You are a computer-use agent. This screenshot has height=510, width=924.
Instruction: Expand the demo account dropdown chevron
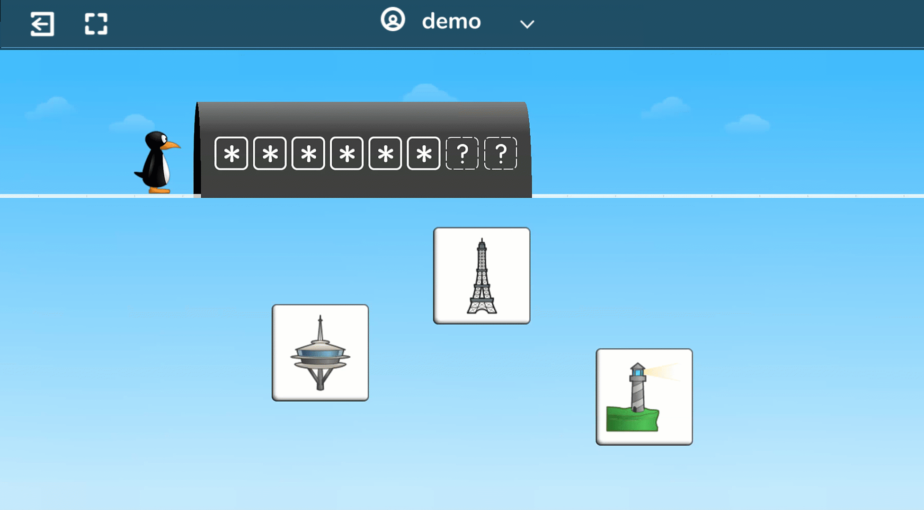tap(527, 24)
